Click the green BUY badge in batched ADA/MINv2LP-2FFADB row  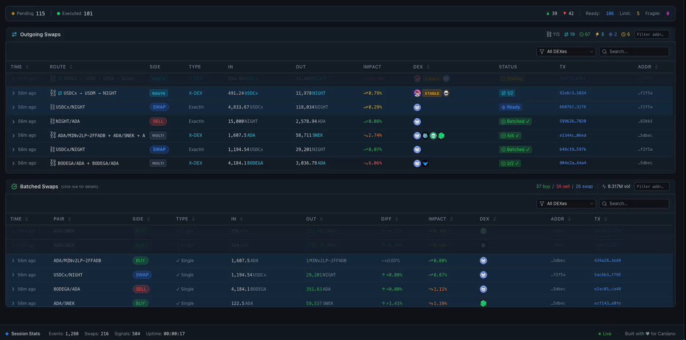tap(141, 261)
